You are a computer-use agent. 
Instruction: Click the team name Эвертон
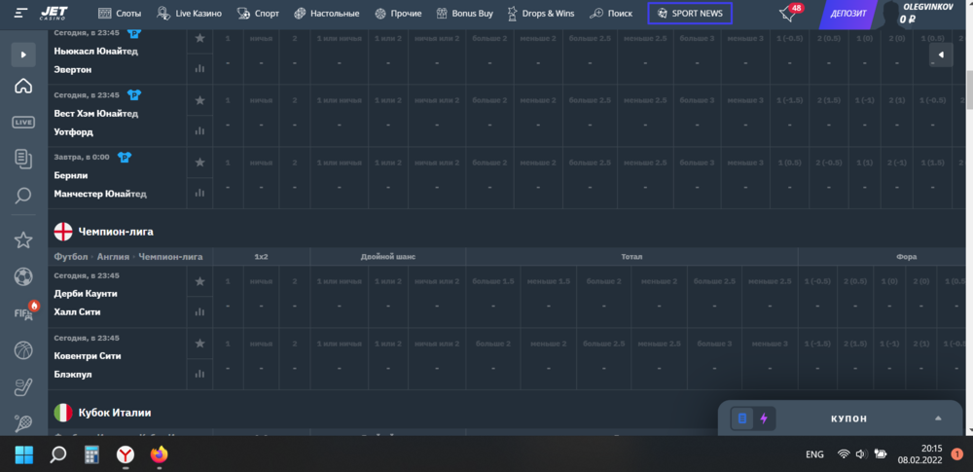tap(73, 69)
